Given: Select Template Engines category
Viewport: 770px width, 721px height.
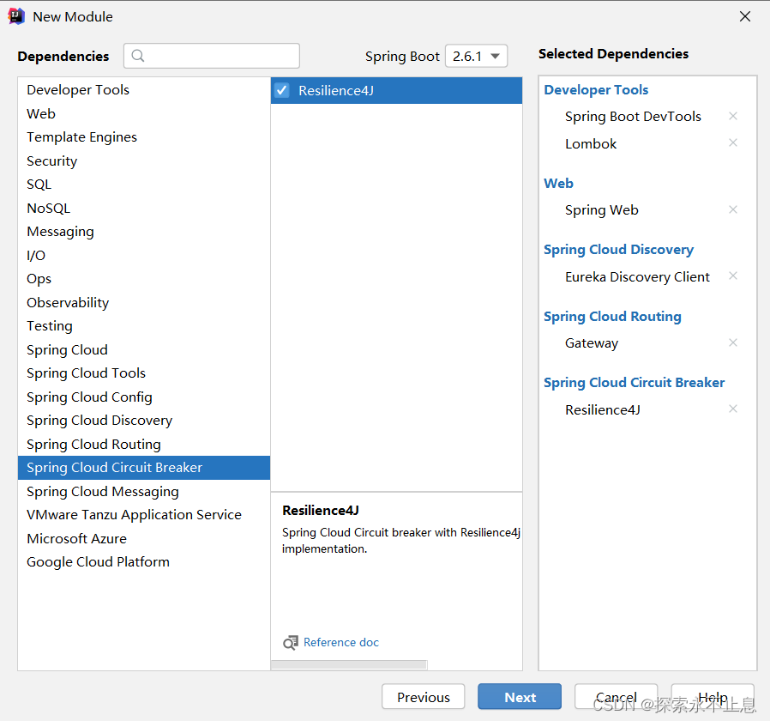Looking at the screenshot, I should (81, 137).
